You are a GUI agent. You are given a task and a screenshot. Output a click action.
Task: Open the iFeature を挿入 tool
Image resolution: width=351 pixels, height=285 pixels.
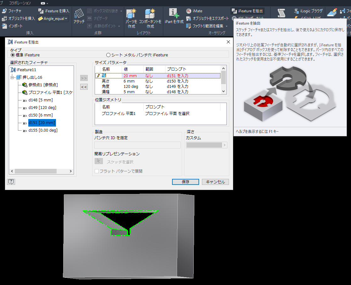53,11
